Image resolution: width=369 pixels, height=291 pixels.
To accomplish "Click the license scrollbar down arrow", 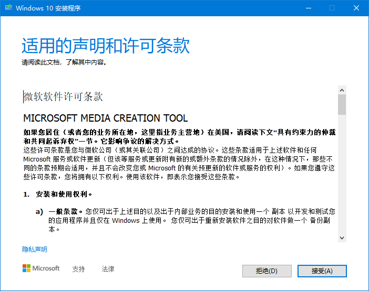I will (342, 238).
